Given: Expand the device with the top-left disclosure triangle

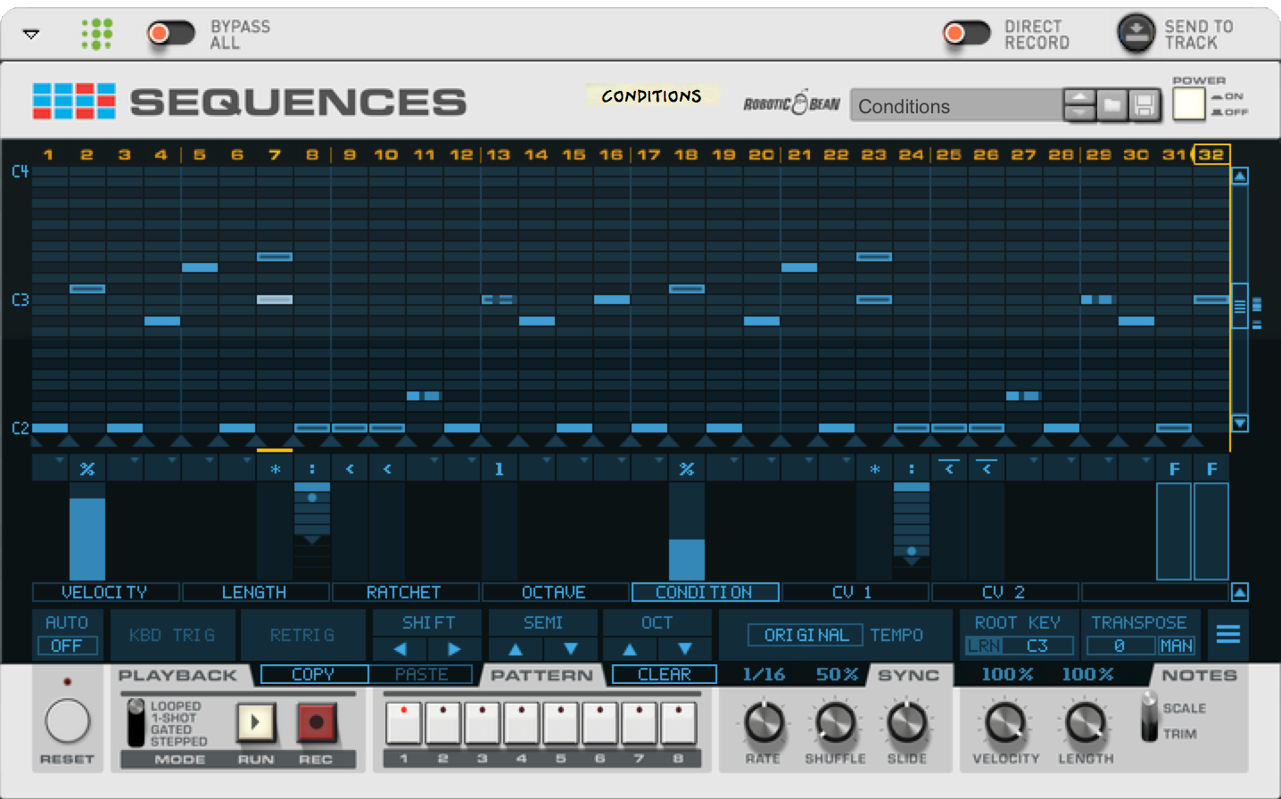Looking at the screenshot, I should [31, 32].
